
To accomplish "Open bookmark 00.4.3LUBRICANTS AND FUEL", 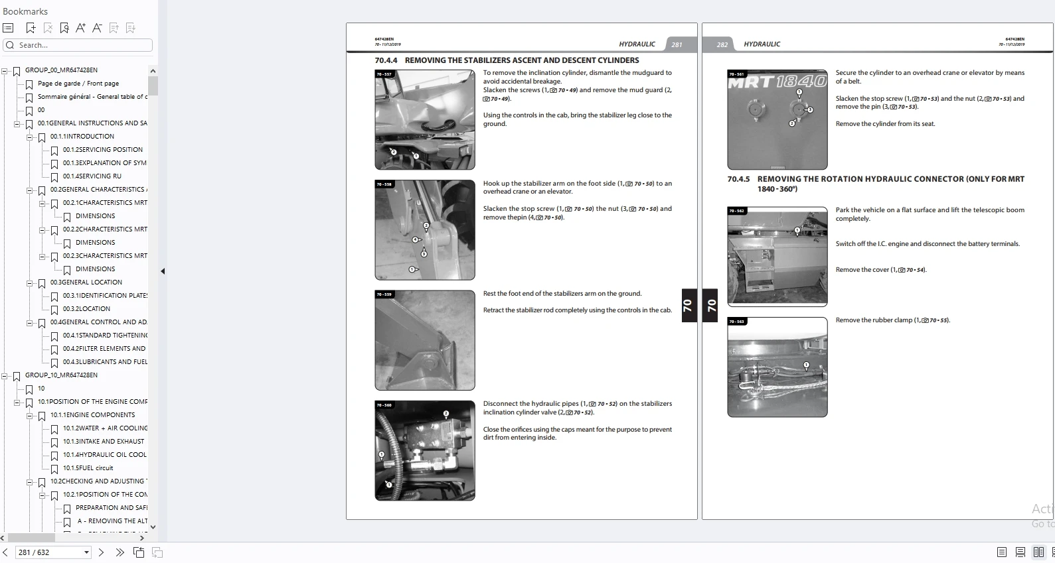I will point(105,362).
